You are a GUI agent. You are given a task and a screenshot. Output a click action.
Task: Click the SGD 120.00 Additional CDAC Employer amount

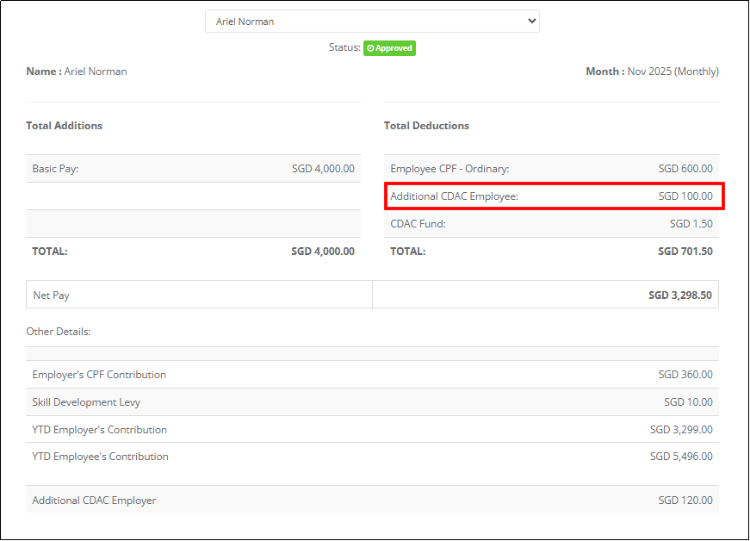tap(685, 501)
